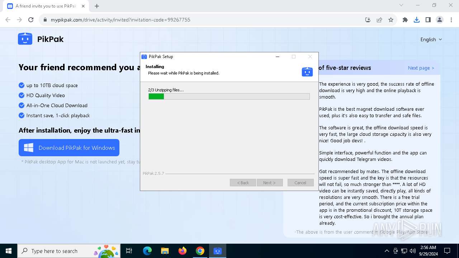Open Task View on the taskbar

pos(129,251)
